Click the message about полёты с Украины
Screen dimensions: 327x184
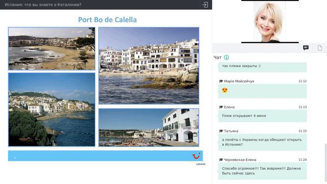(x=262, y=142)
